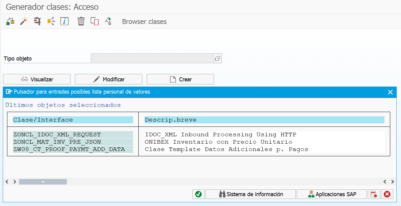401x206 pixels.
Task: Click the delete personal list entry icon
Action: click(374, 194)
